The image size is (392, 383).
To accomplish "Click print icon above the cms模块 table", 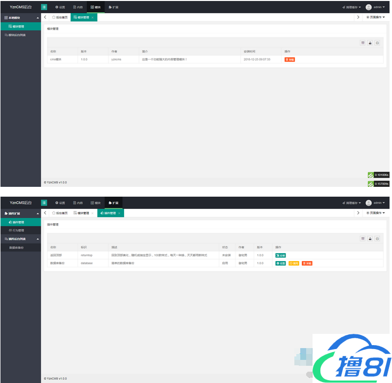I will pos(377,43).
